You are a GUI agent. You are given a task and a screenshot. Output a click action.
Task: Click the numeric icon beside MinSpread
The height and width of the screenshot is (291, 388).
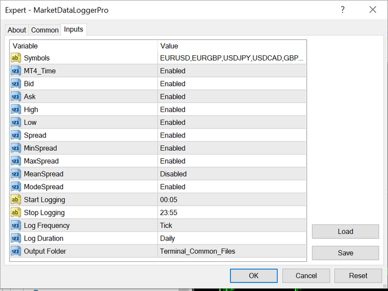[16, 148]
